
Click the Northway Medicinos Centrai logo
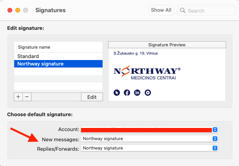147,73
